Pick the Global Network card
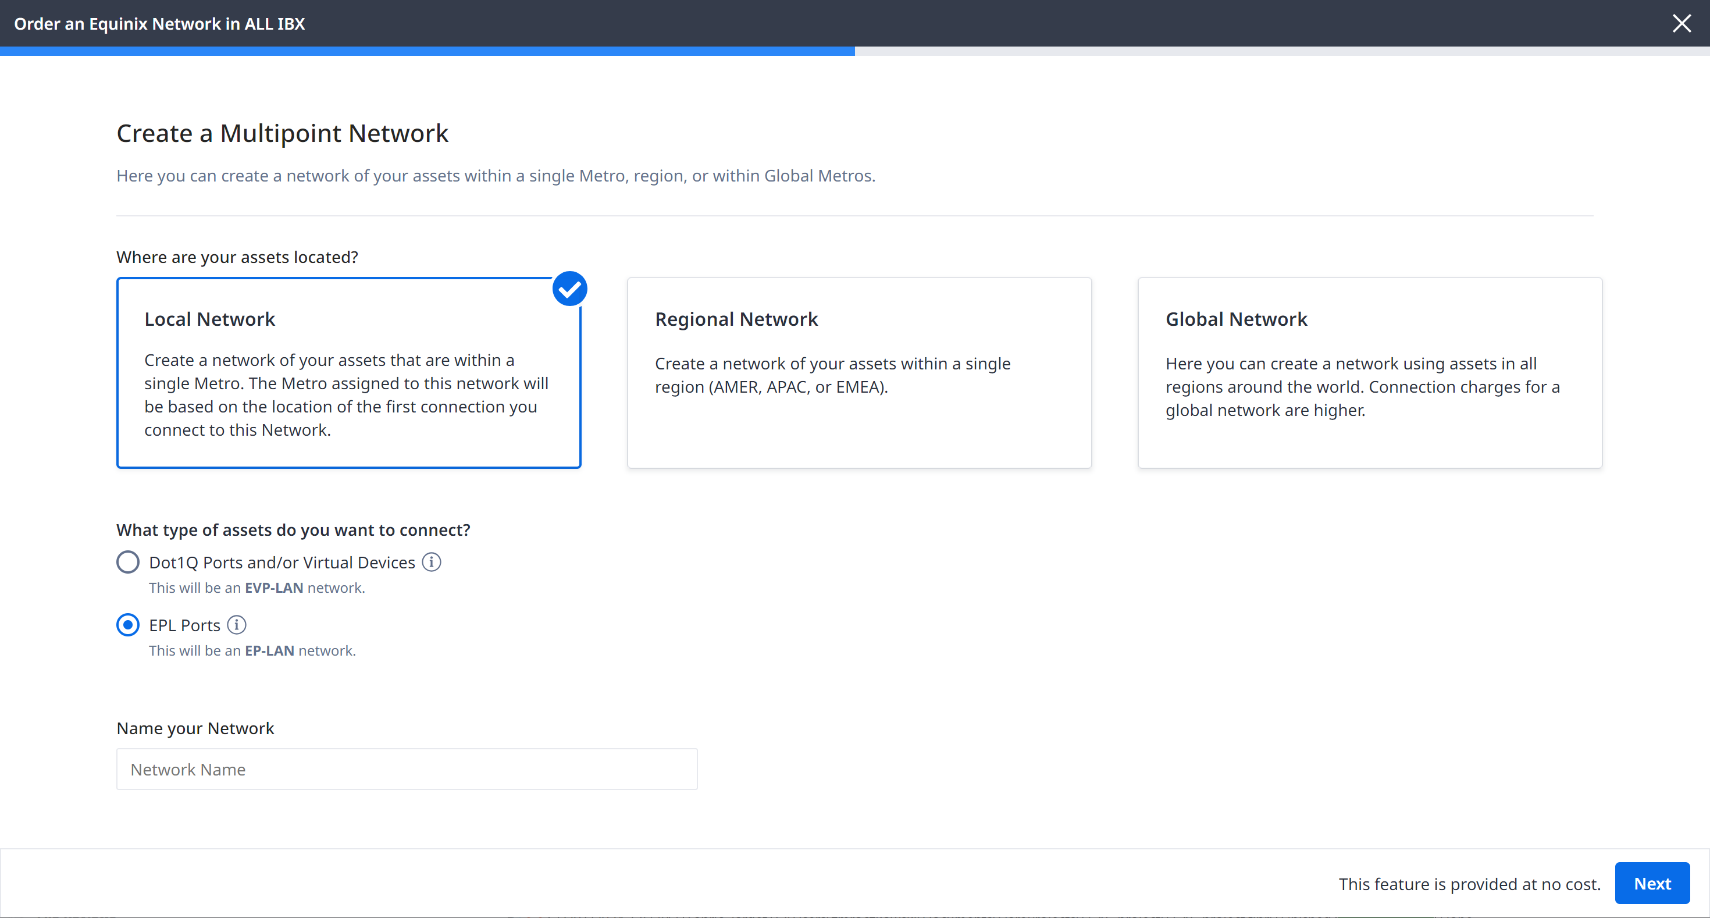The width and height of the screenshot is (1710, 918). click(1370, 372)
